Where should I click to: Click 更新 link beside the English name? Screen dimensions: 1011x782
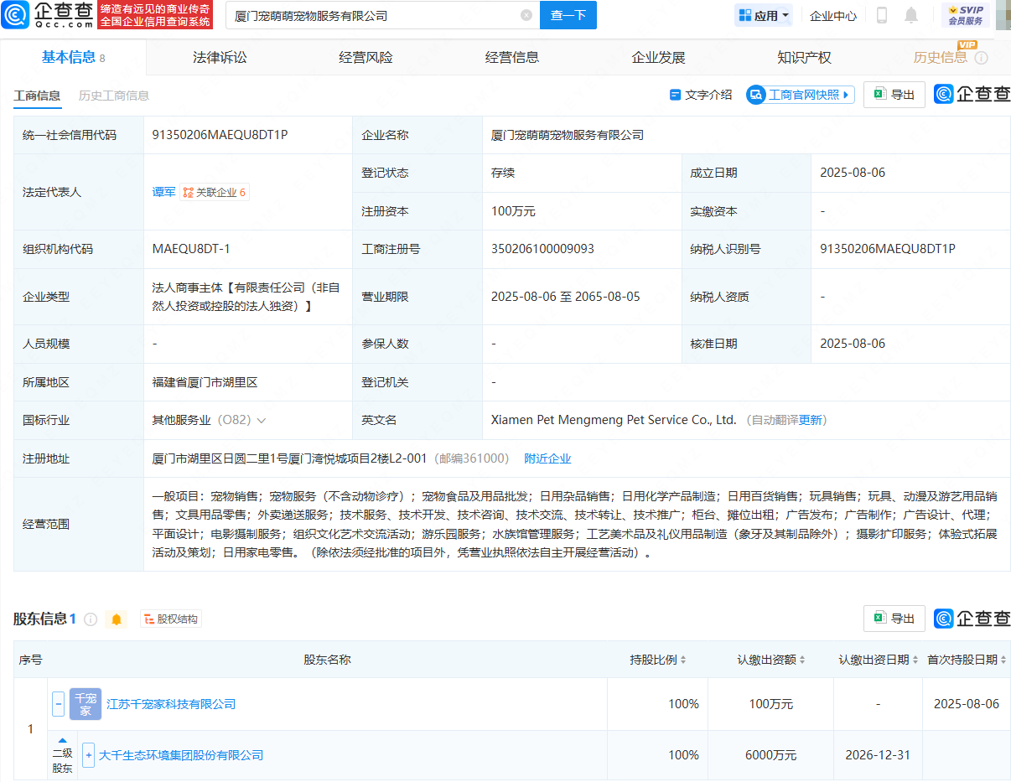click(x=811, y=420)
